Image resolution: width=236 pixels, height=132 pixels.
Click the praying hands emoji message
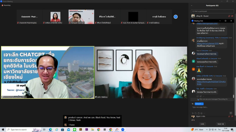click(x=199, y=70)
